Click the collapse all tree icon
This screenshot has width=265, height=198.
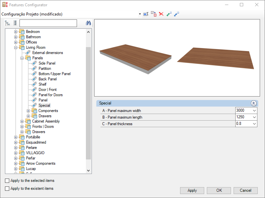click(15, 23)
